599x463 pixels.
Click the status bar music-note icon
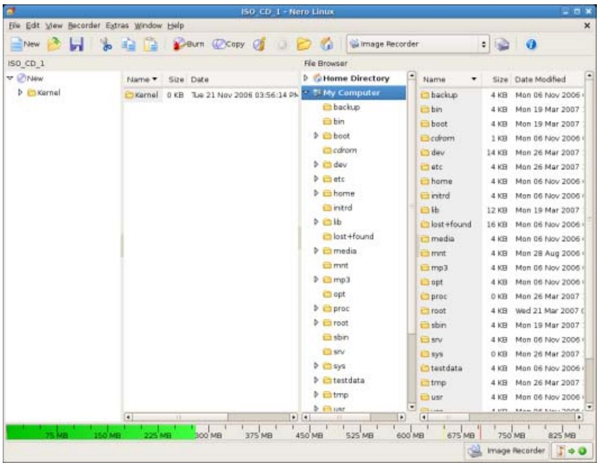point(560,451)
